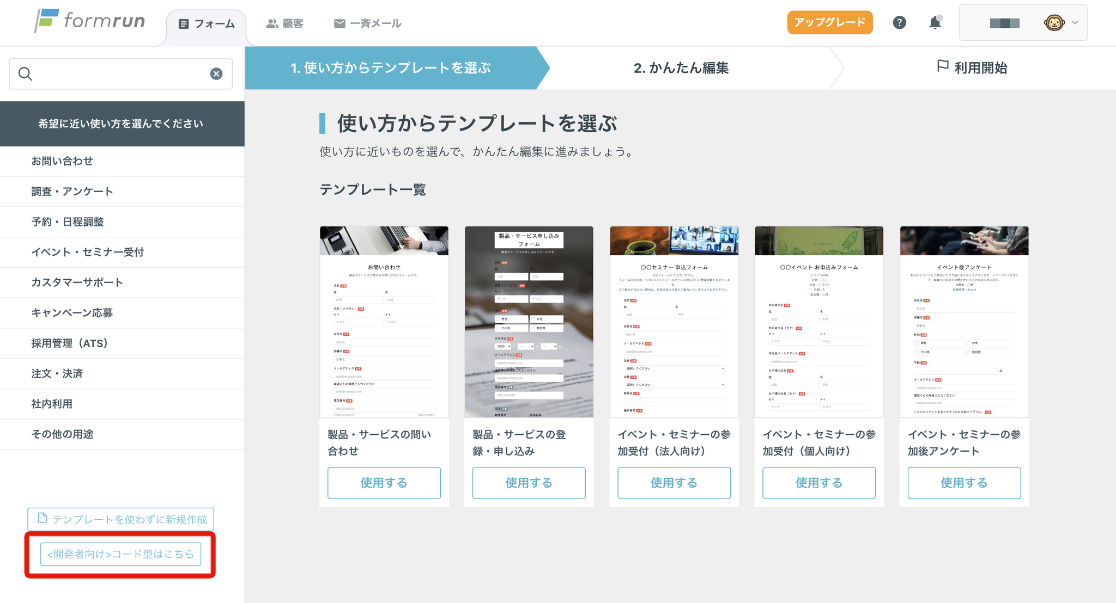Open the 開発者向けコード型はこちら link
1116x603 pixels.
tap(120, 554)
